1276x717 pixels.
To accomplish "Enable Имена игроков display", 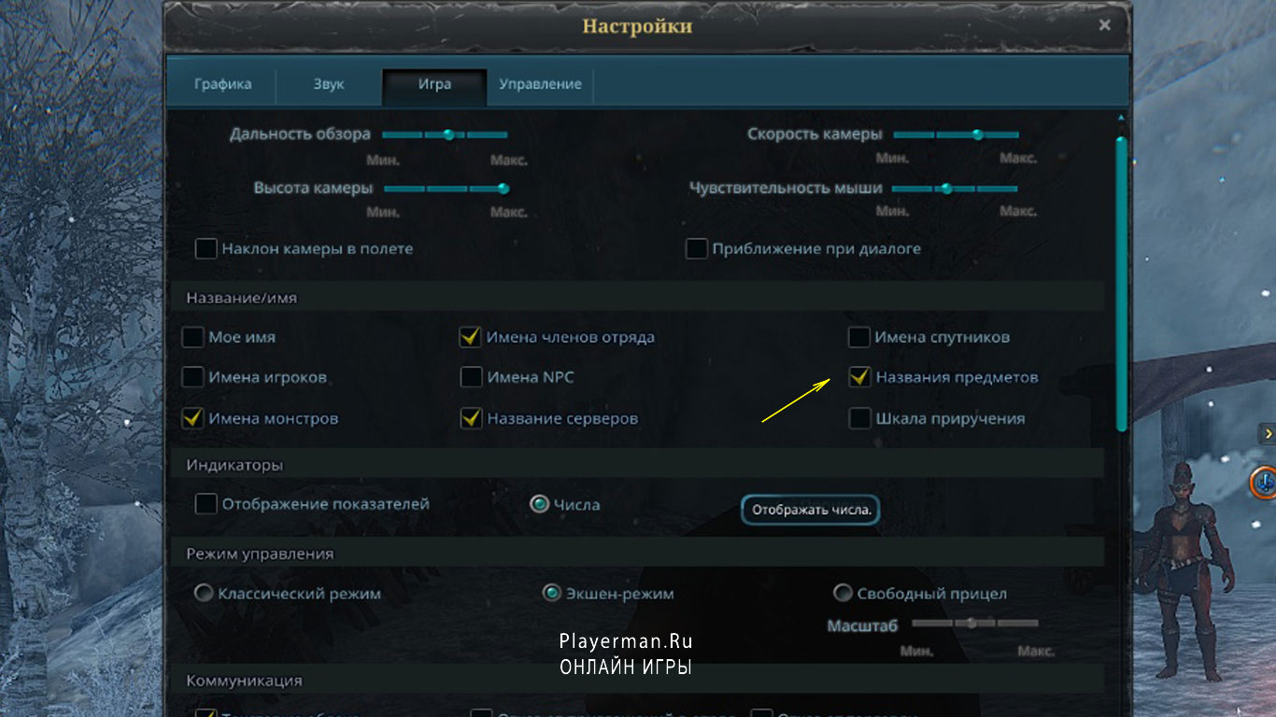I will [x=192, y=377].
